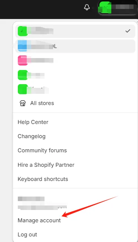Open Help Center
The image size is (138, 242).
[x=33, y=122]
